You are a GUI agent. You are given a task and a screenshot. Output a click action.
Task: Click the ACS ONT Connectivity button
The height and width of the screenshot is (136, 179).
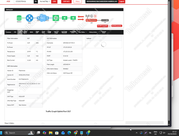tap(102, 26)
